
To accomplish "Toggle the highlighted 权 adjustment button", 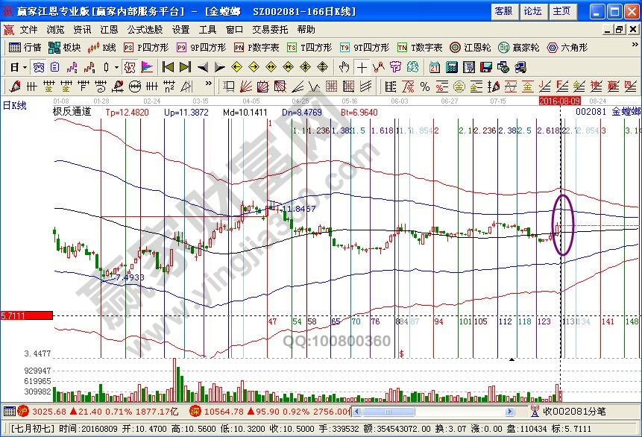I will [x=129, y=67].
